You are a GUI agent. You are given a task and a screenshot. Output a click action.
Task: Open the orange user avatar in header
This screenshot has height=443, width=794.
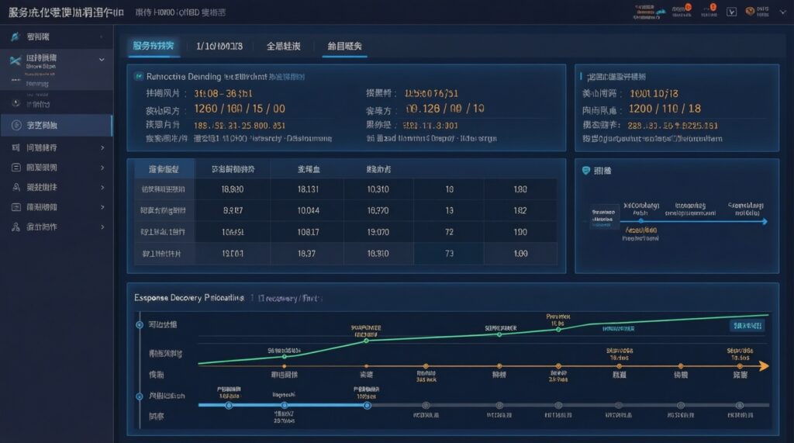point(750,12)
